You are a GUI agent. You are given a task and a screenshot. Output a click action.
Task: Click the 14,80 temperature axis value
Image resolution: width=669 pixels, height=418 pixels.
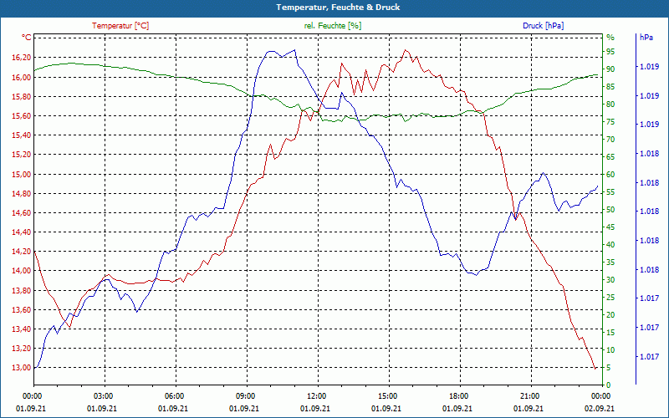point(22,194)
